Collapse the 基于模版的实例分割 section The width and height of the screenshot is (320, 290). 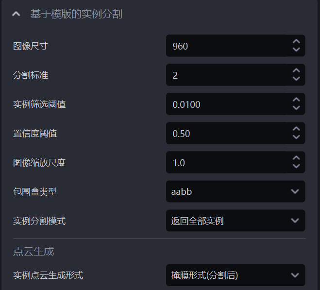click(x=16, y=15)
